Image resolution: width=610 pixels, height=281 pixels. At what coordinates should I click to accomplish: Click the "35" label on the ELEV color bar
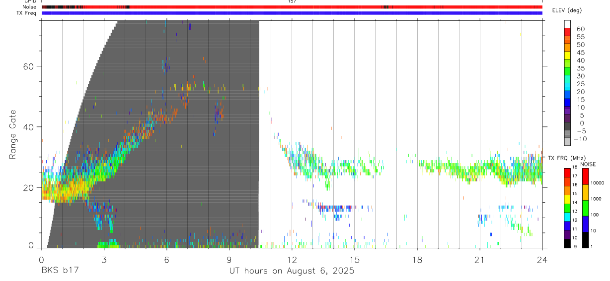pyautogui.click(x=581, y=68)
